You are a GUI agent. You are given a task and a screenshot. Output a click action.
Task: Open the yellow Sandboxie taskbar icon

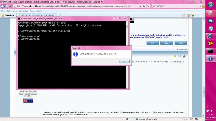click(211, 44)
